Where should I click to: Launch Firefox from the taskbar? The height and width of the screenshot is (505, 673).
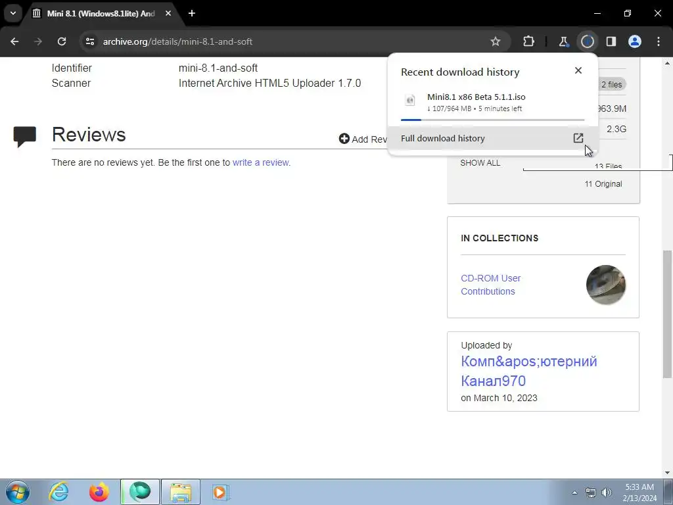(x=99, y=492)
